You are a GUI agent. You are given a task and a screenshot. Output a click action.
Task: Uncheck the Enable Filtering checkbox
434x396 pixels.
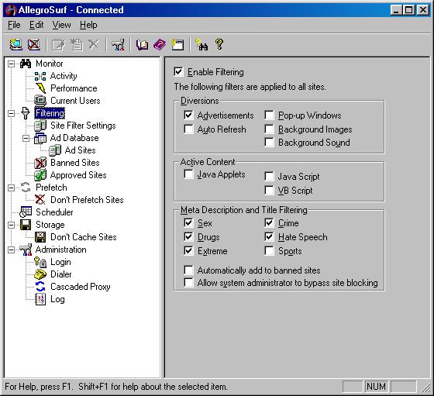(x=178, y=72)
